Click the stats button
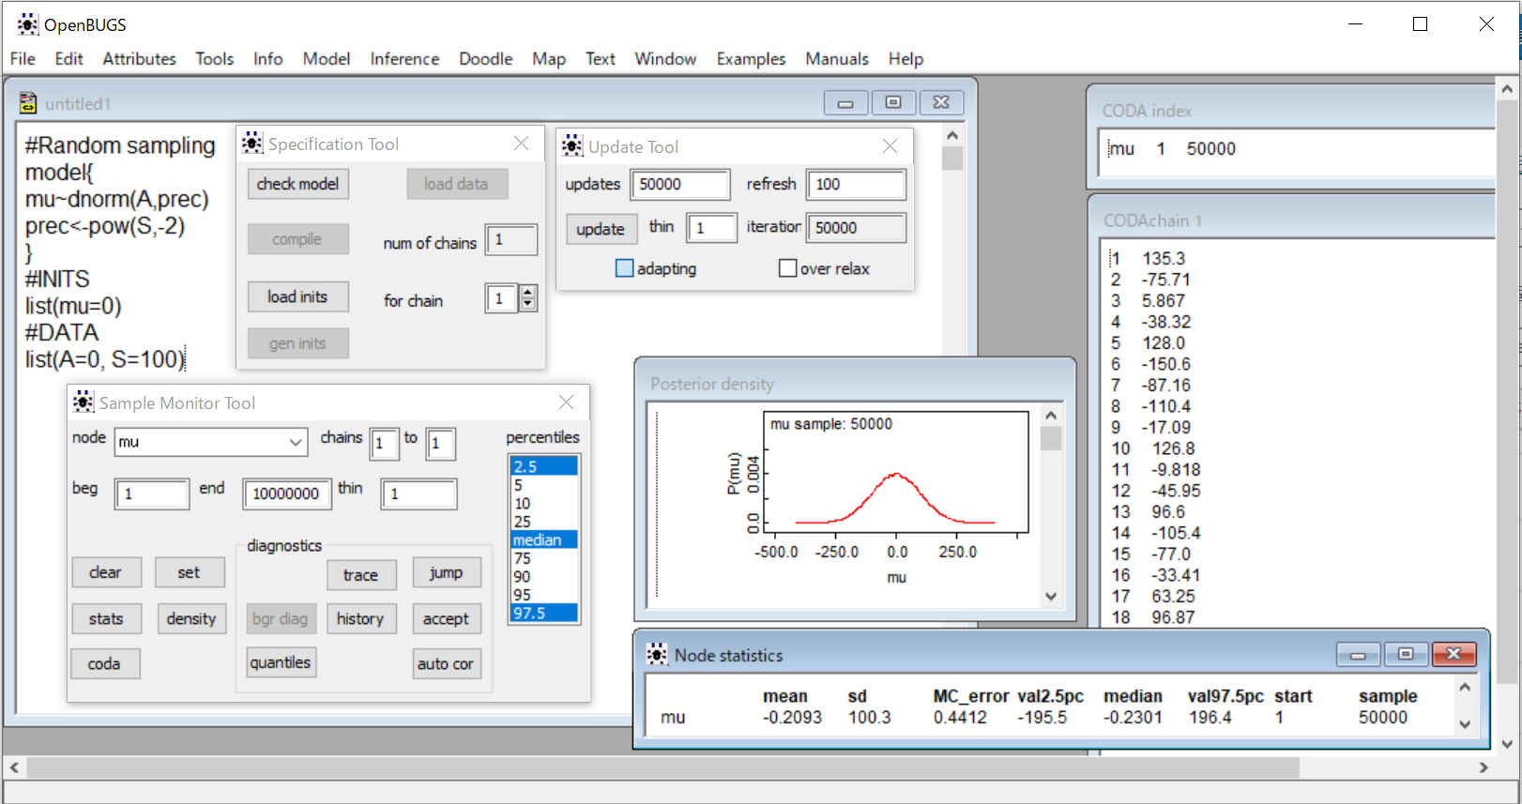Viewport: 1522px width, 804px height. 106,618
